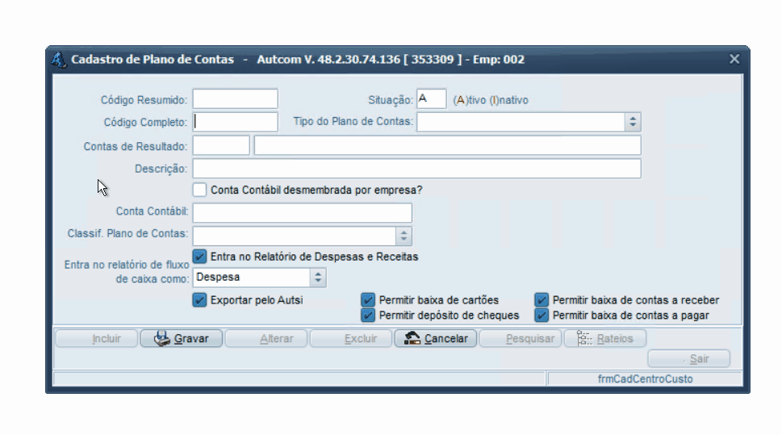Focus the Código Completo field
This screenshot has height=435, width=782.
236,122
